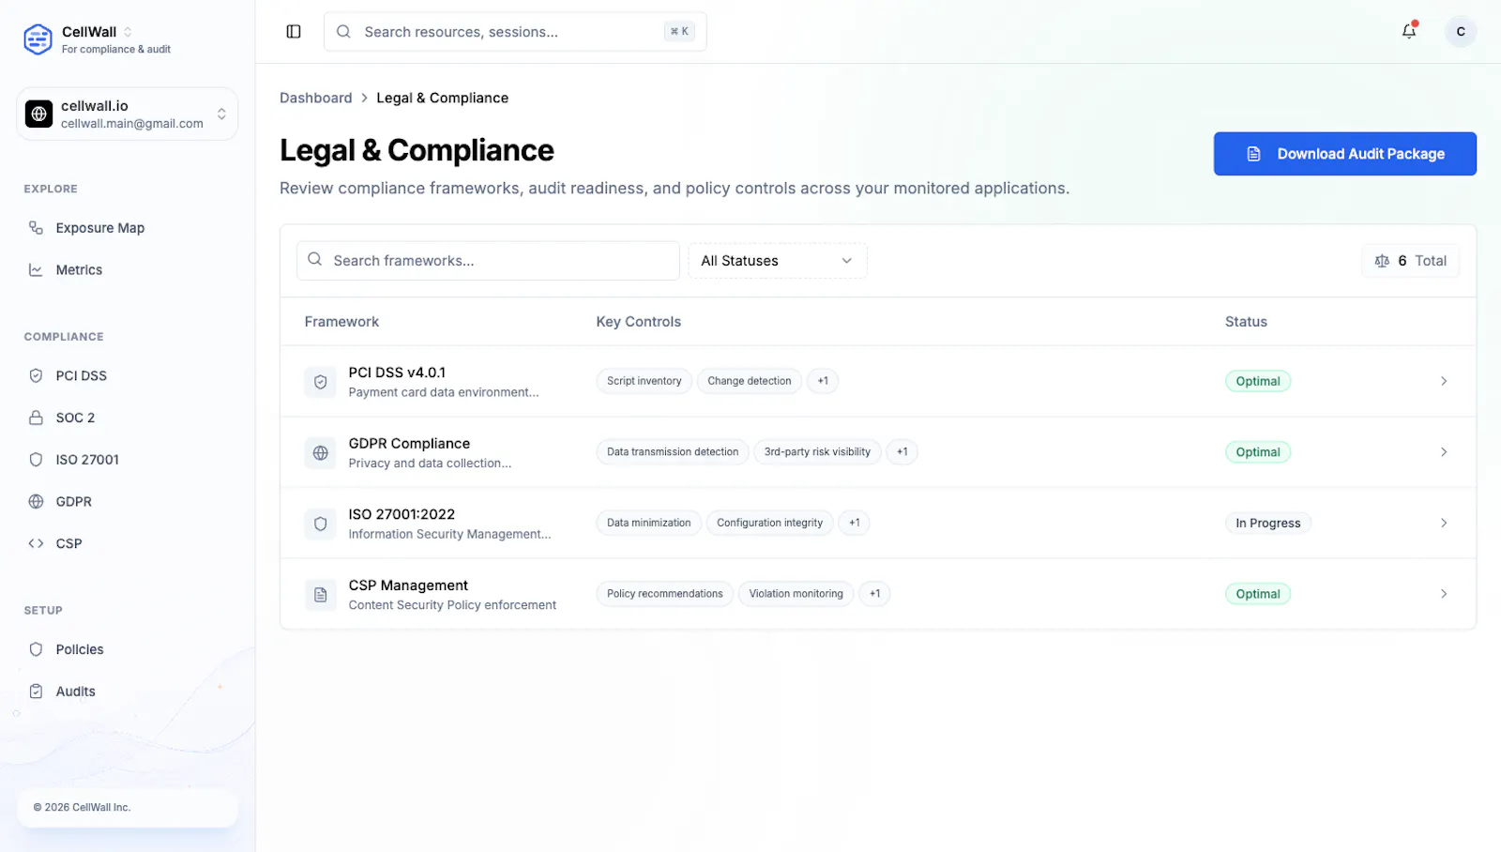Click the magnifier icon in Search frameworks
The image size is (1501, 852).
click(x=315, y=260)
